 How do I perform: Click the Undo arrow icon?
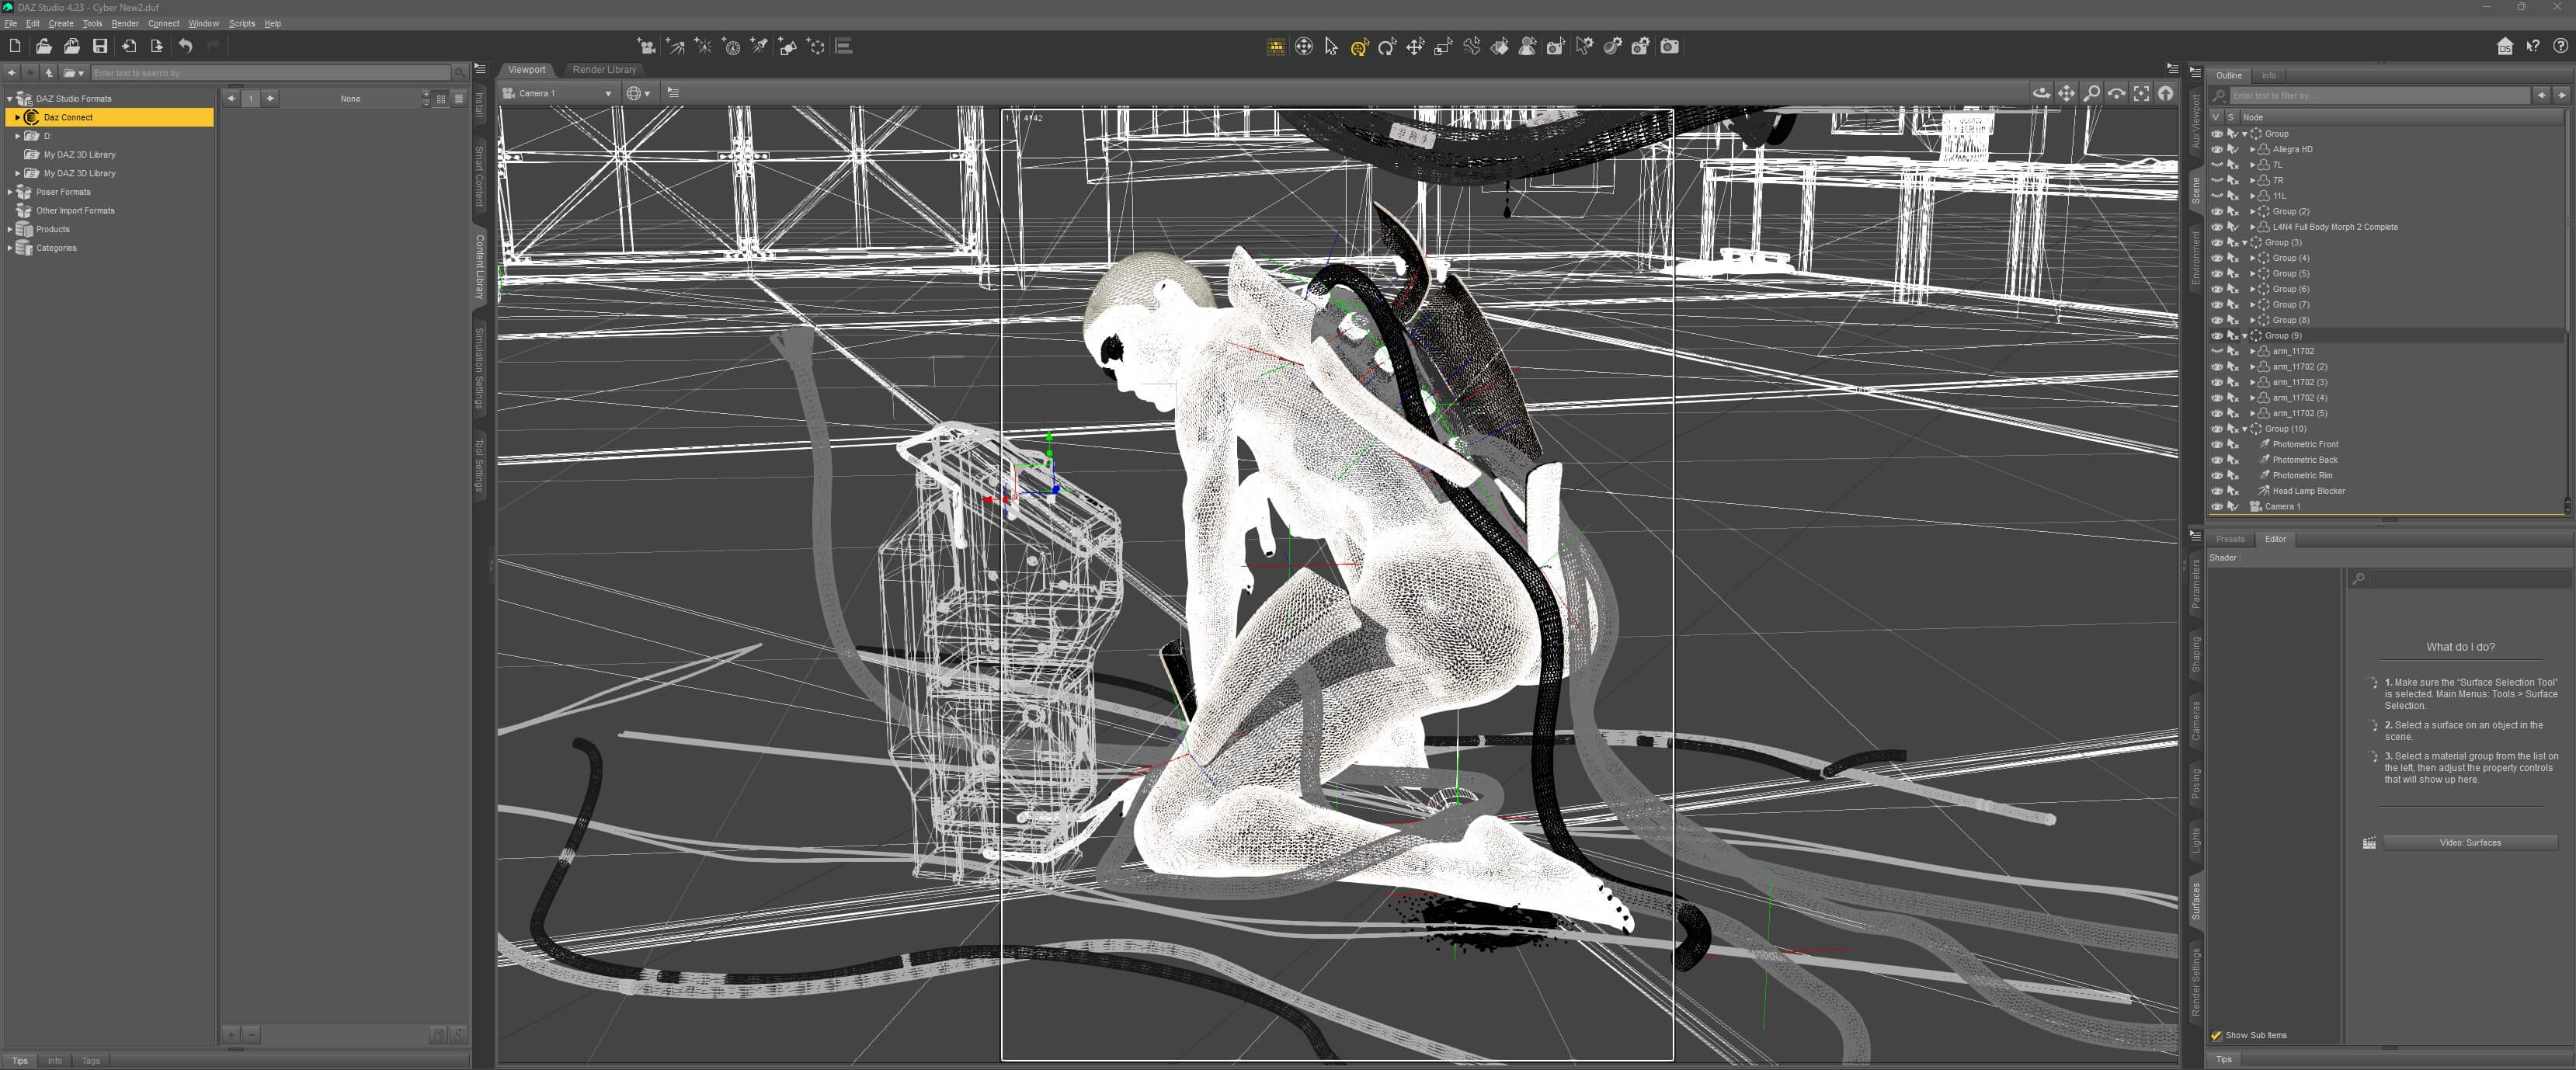[x=185, y=46]
